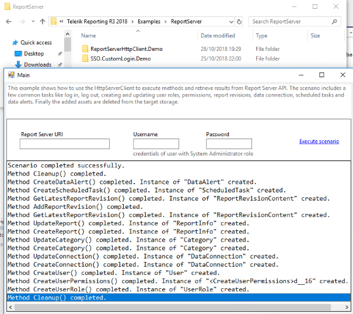Click folder icon in Explorer address bar

tap(54, 22)
